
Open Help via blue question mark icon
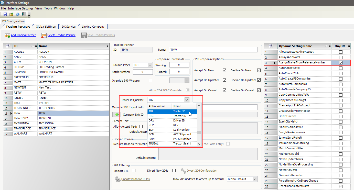[x=18, y=14]
